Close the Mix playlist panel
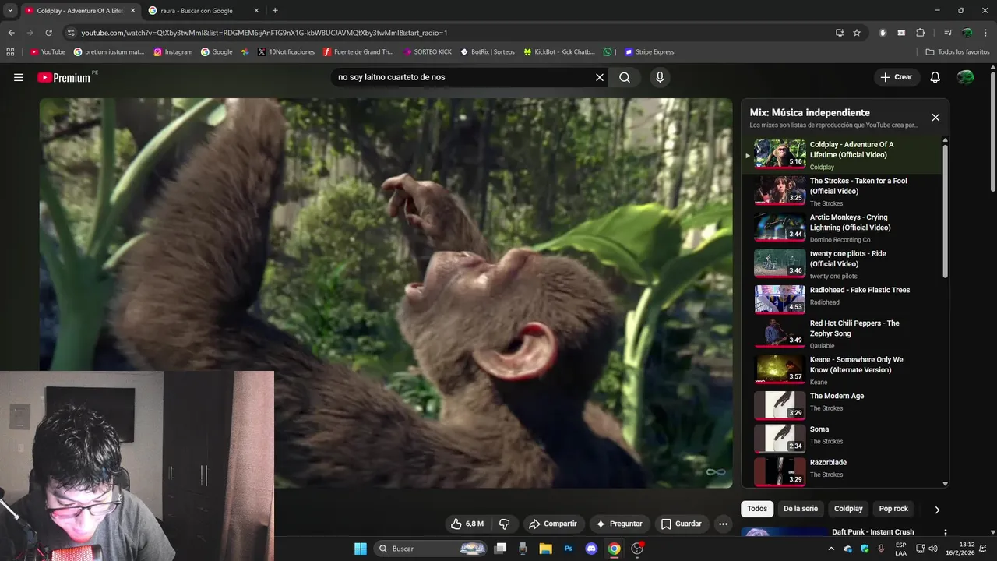The height and width of the screenshot is (561, 997). [935, 118]
